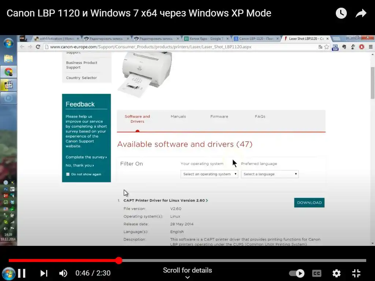The width and height of the screenshot is (375, 281).
Task: Switch to the FAQs tab
Action: point(260,117)
